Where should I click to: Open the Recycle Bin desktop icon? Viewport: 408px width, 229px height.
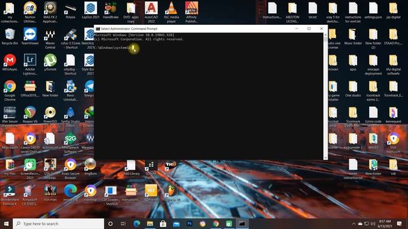tap(10, 36)
